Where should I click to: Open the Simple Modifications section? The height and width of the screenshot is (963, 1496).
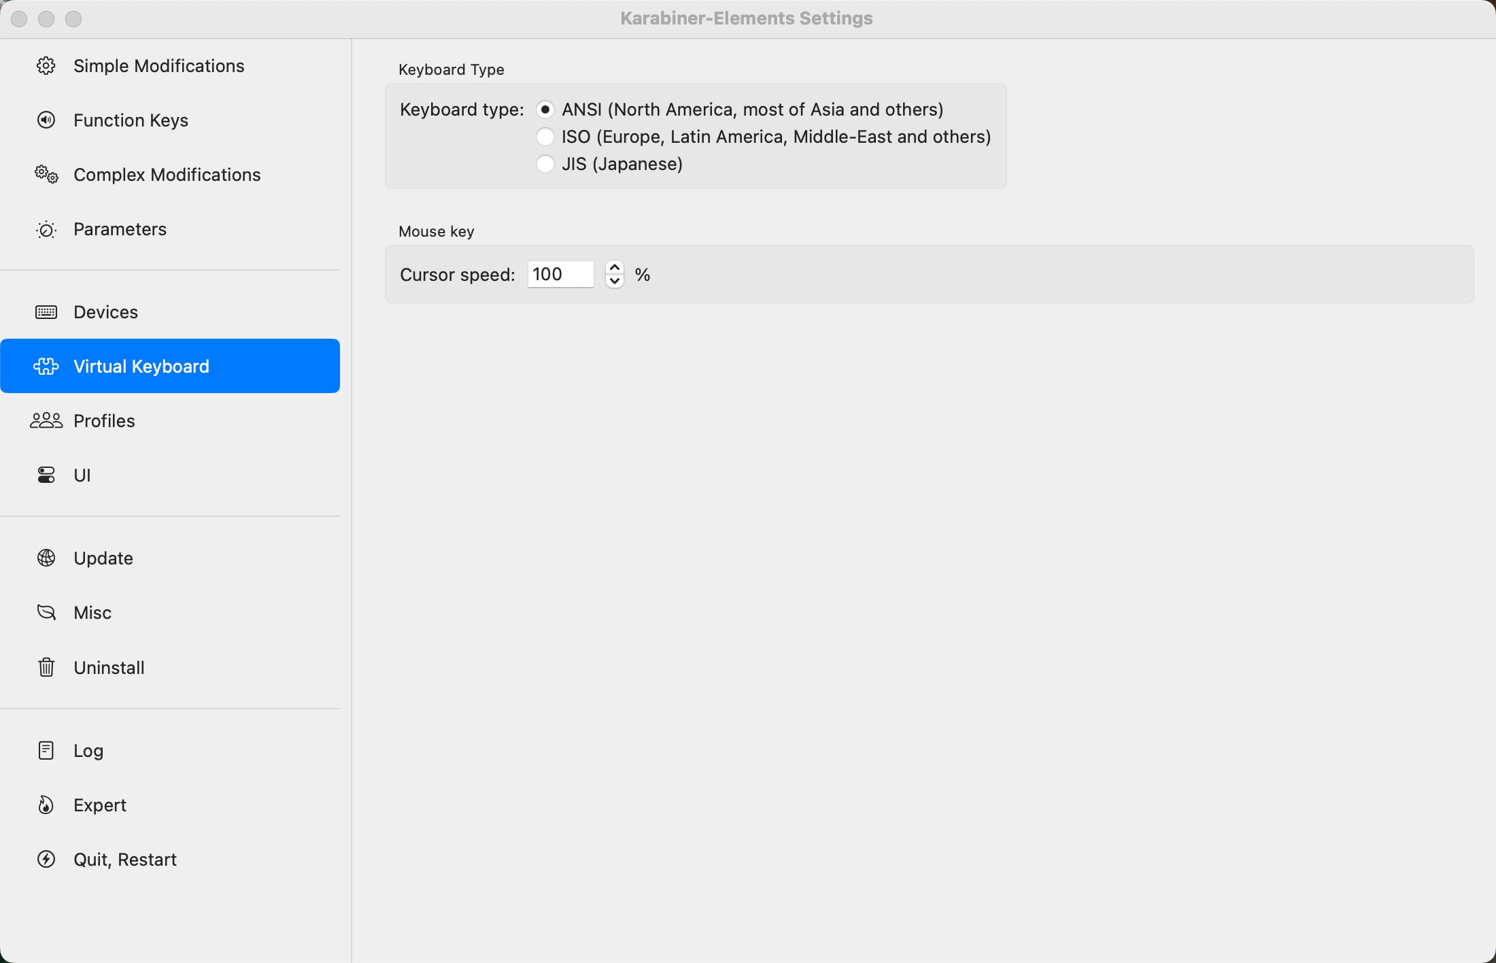click(x=159, y=66)
